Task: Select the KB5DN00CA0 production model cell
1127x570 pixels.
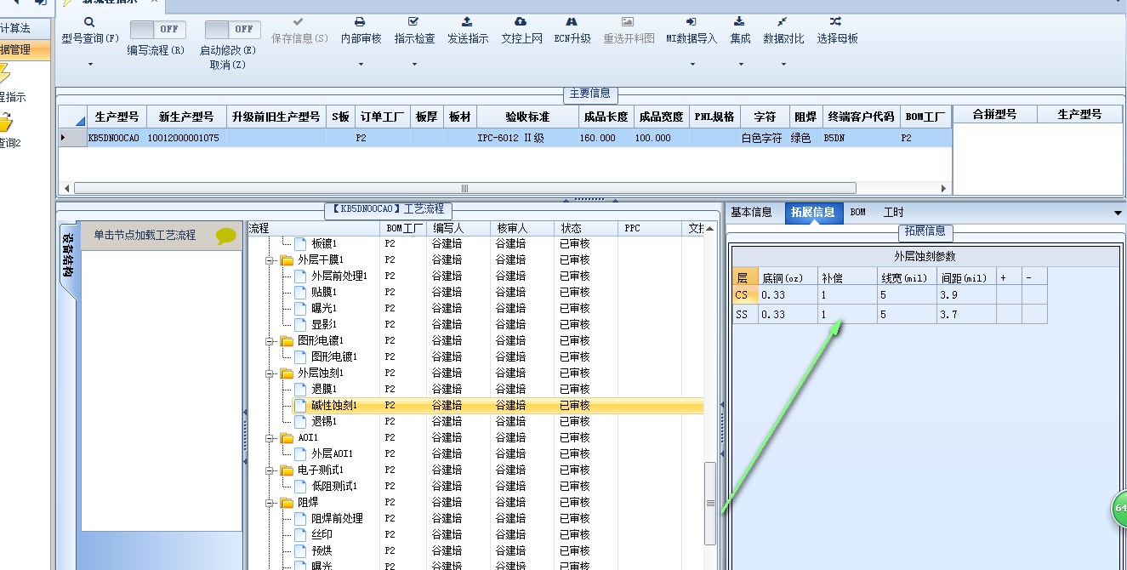Action: point(115,138)
